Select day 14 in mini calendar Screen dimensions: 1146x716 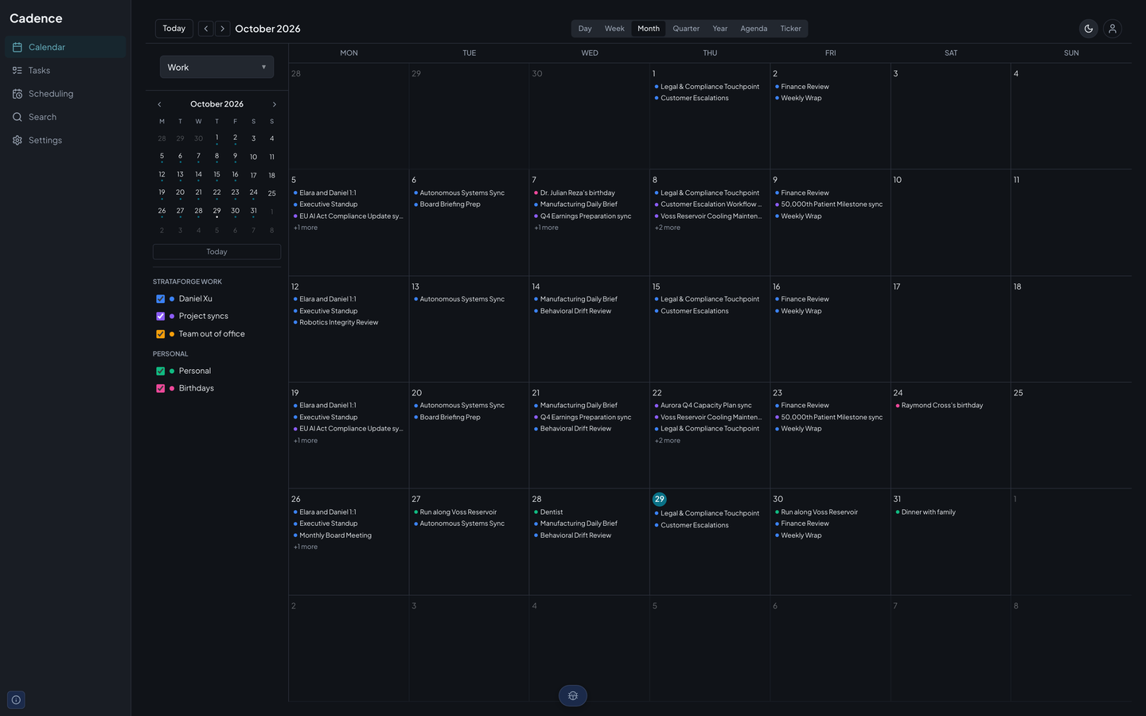198,174
